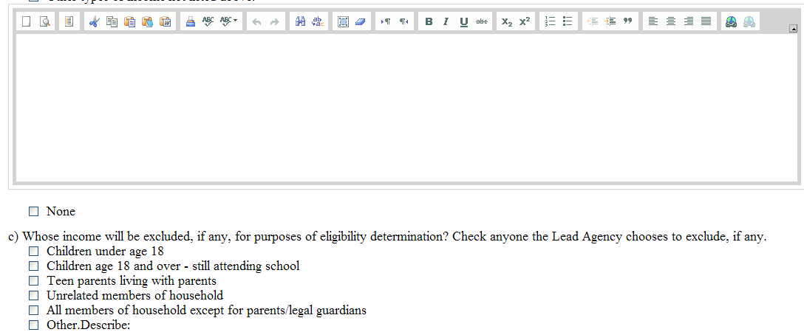Viewport: 804px width, 332px height.
Task: Run the spell check ABC icon
Action: 208,21
